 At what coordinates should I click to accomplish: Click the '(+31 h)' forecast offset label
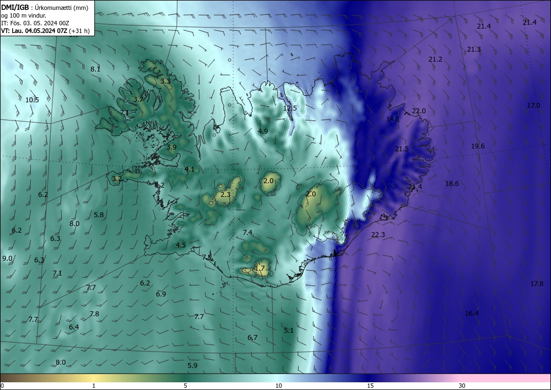click(79, 31)
